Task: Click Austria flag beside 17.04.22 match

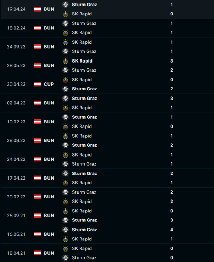Action: (37, 178)
